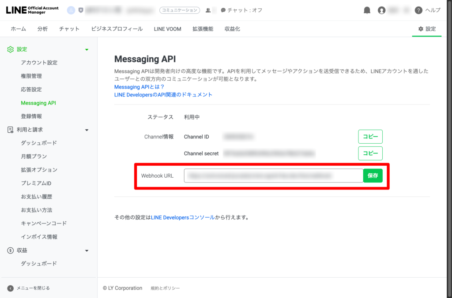
Task: Click into the Webhook URL input field
Action: 273,175
